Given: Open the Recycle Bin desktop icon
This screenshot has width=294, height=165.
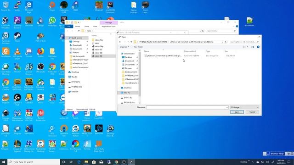Looking at the screenshot, I should tap(6, 6).
